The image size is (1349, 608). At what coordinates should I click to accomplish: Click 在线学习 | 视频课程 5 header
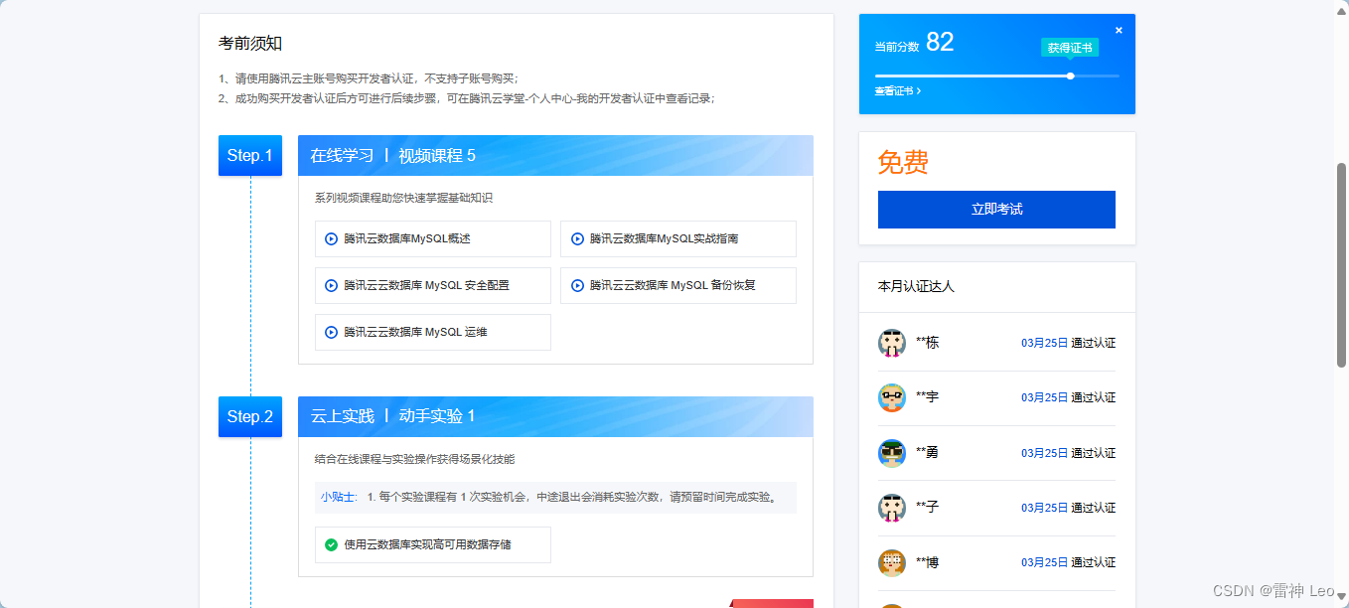[555, 155]
